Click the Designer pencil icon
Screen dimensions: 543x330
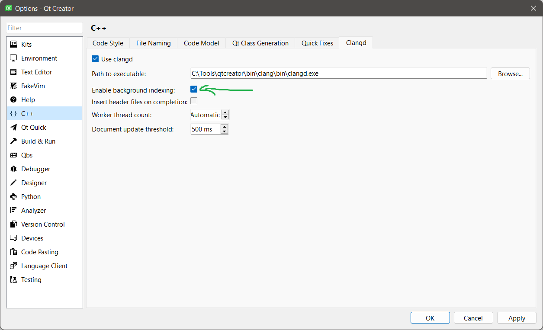13,183
